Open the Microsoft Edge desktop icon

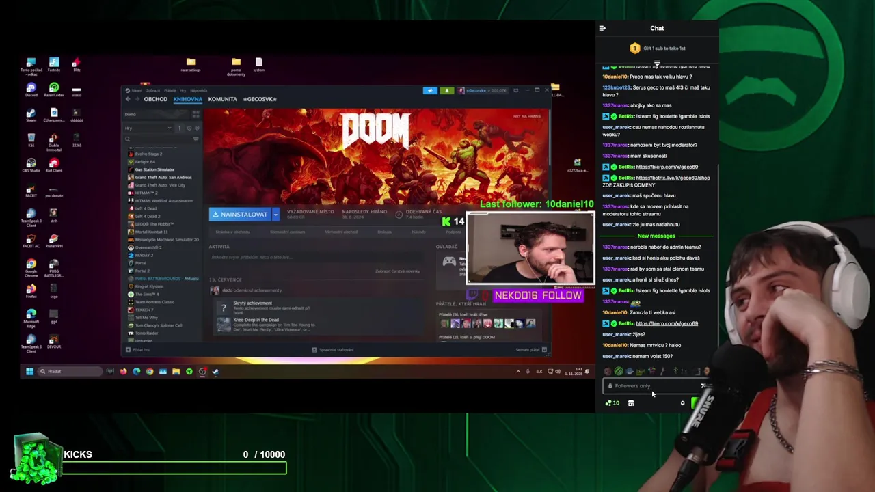tap(31, 316)
